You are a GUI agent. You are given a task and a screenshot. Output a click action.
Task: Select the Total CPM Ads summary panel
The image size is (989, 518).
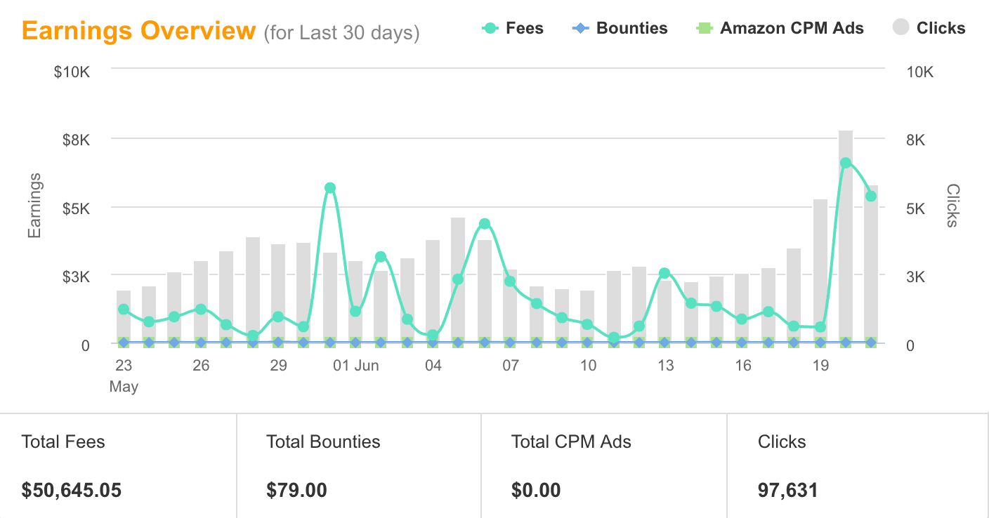pos(604,466)
